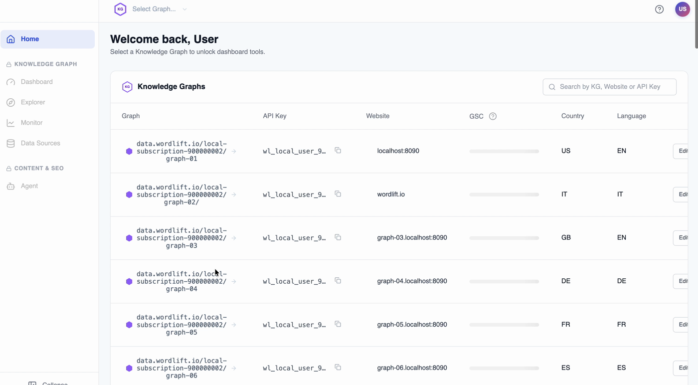This screenshot has width=698, height=385.
Task: Click Edit for graph-06.localhost:8090 row
Action: coord(681,368)
